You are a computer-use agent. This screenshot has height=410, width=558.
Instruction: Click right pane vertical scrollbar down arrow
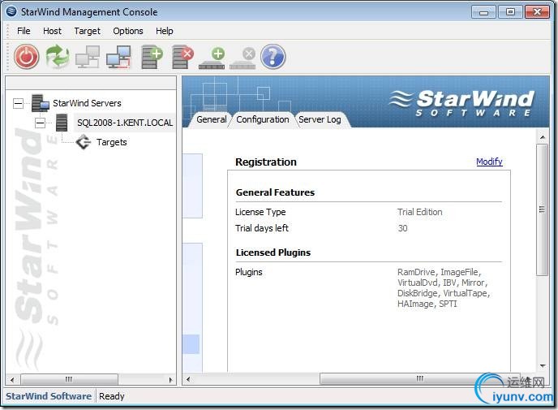tap(543, 366)
